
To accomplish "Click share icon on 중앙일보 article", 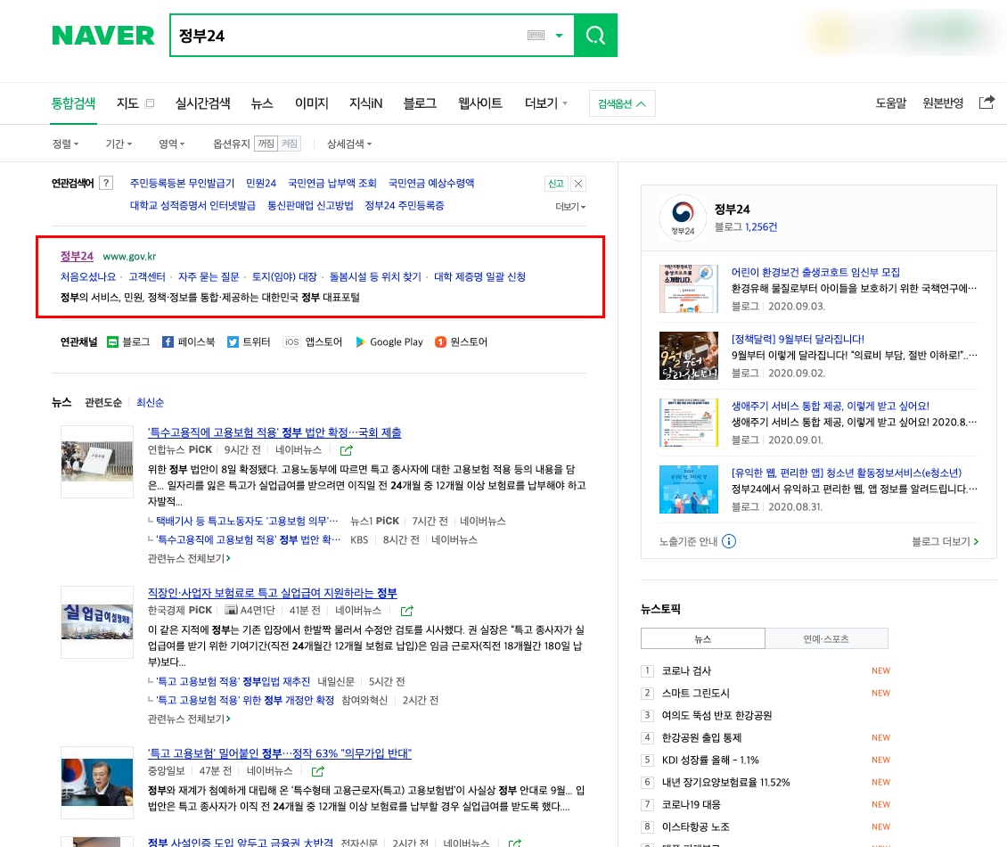I will click(318, 771).
